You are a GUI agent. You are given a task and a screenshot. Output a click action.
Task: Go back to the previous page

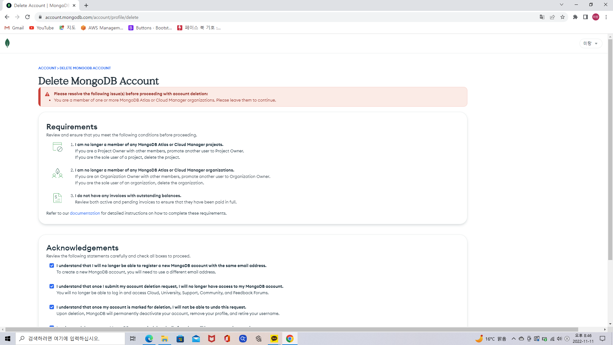pyautogui.click(x=7, y=17)
